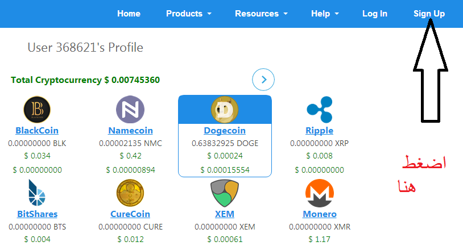Screen dimensions: 463x250
Task: Select the $ 0.00015554 Dogecoin value
Action: click(225, 170)
